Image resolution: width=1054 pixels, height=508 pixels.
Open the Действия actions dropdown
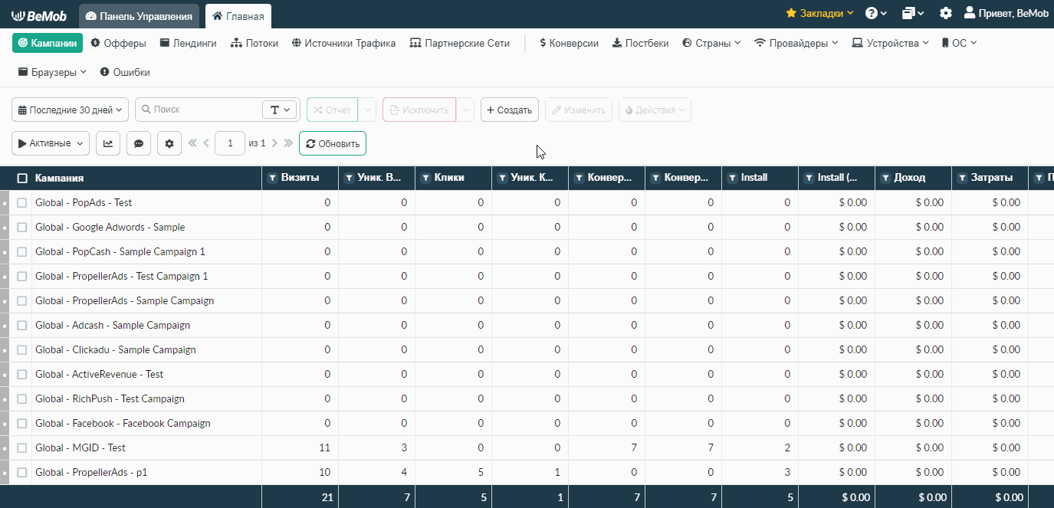(x=655, y=110)
